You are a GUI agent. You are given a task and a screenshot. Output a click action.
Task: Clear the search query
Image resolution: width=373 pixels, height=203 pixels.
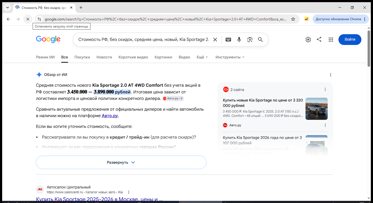pyautogui.click(x=215, y=40)
